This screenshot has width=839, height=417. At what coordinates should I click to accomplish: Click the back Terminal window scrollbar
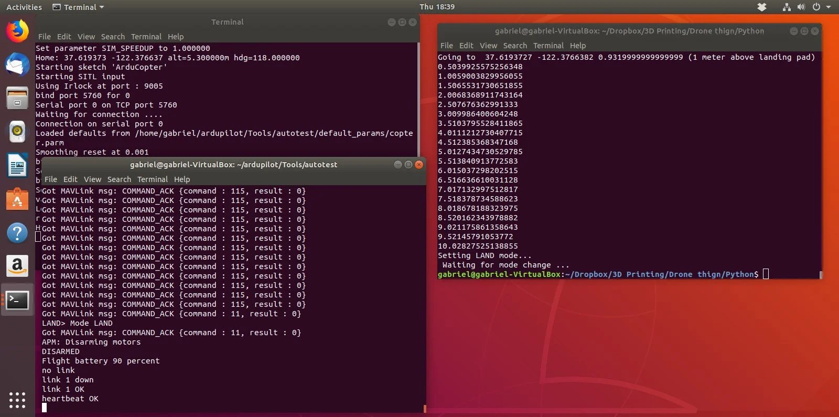click(418, 100)
